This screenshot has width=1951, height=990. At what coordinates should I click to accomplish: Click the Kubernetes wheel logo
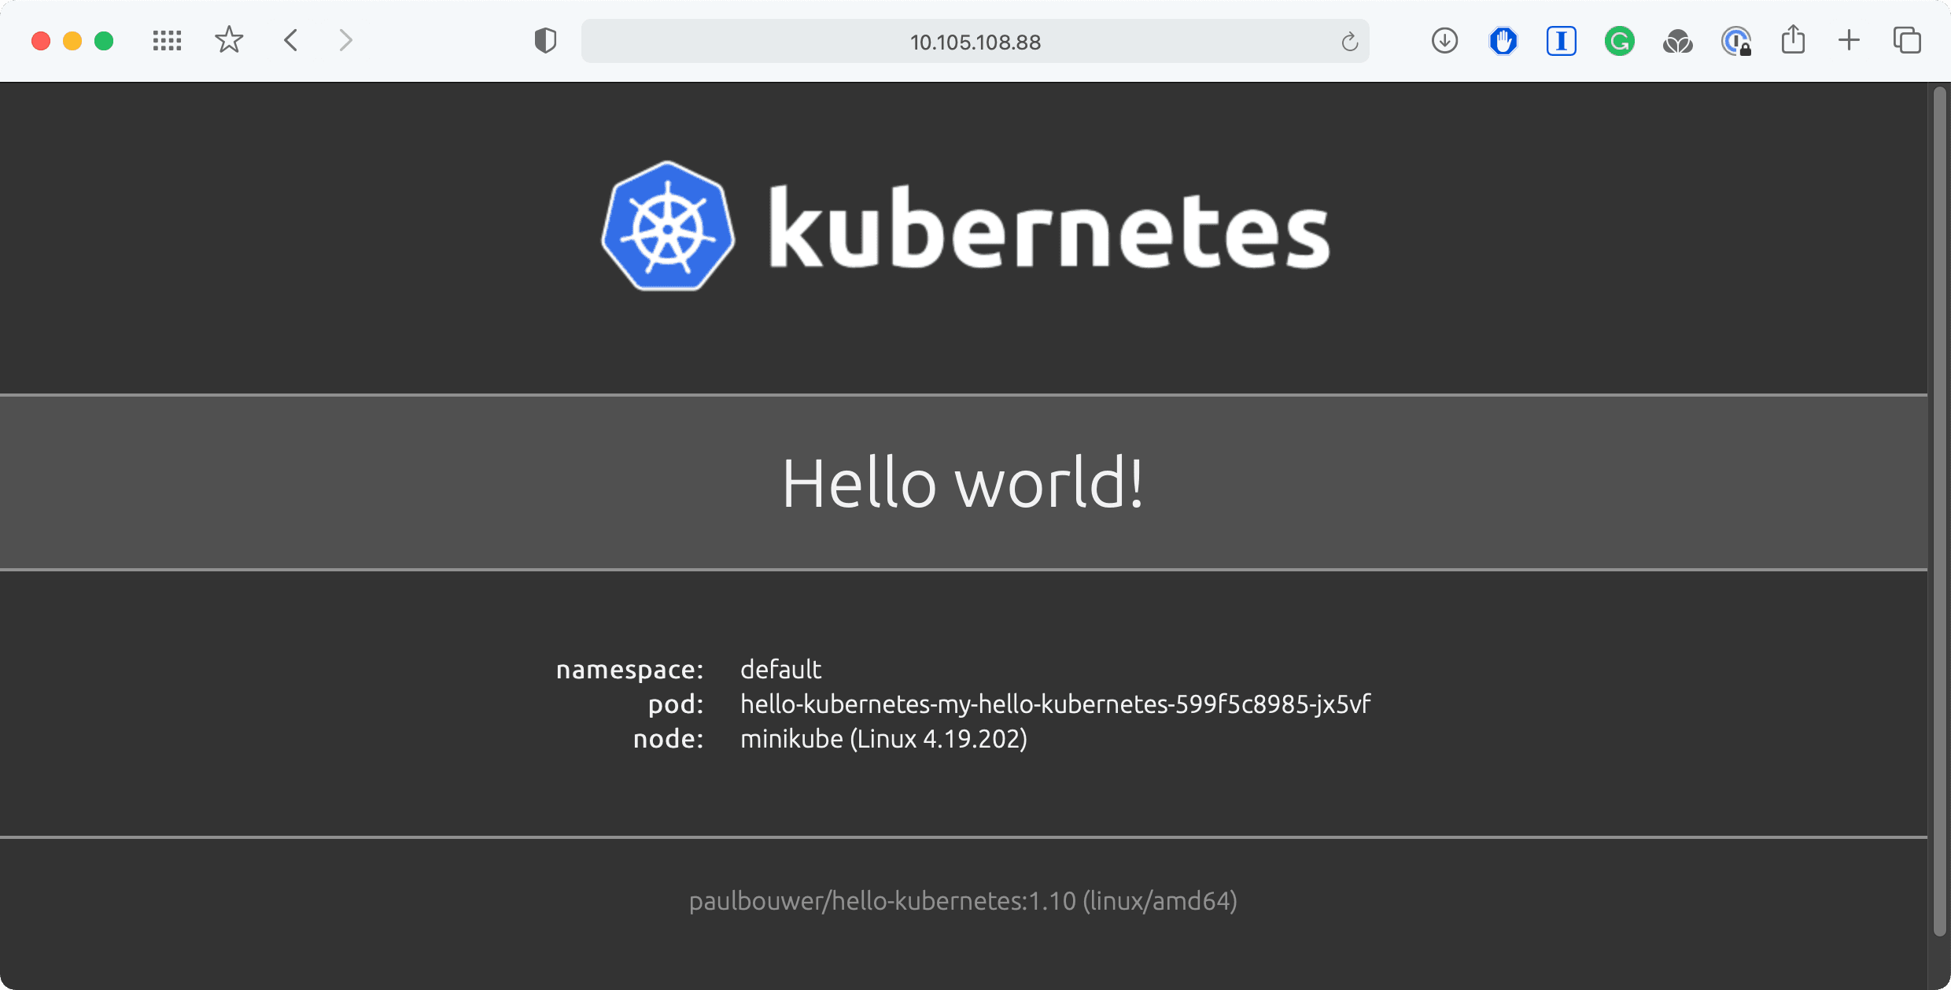[668, 227]
